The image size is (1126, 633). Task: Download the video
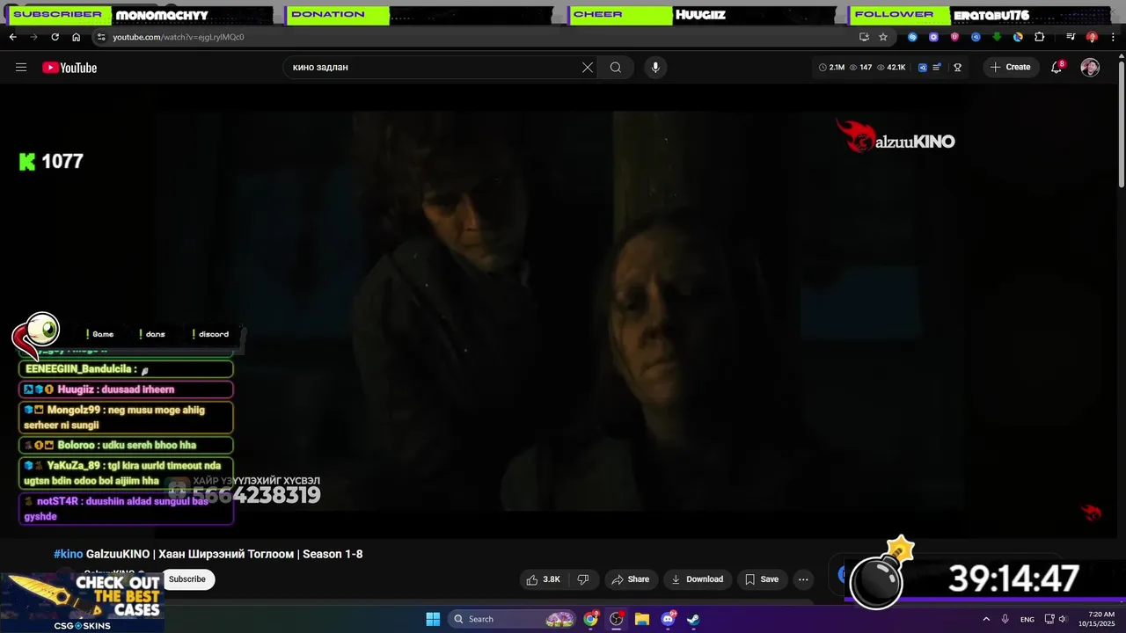coord(697,579)
